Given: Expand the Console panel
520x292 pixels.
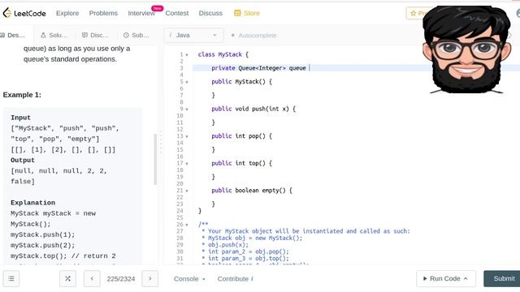Looking at the screenshot, I should (189, 279).
